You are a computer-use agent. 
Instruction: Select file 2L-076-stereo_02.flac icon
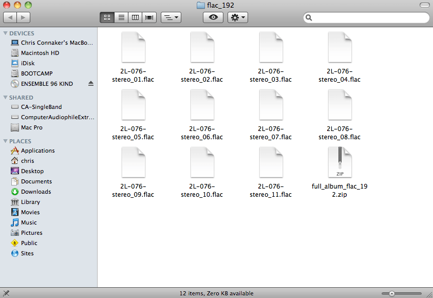coord(202,47)
